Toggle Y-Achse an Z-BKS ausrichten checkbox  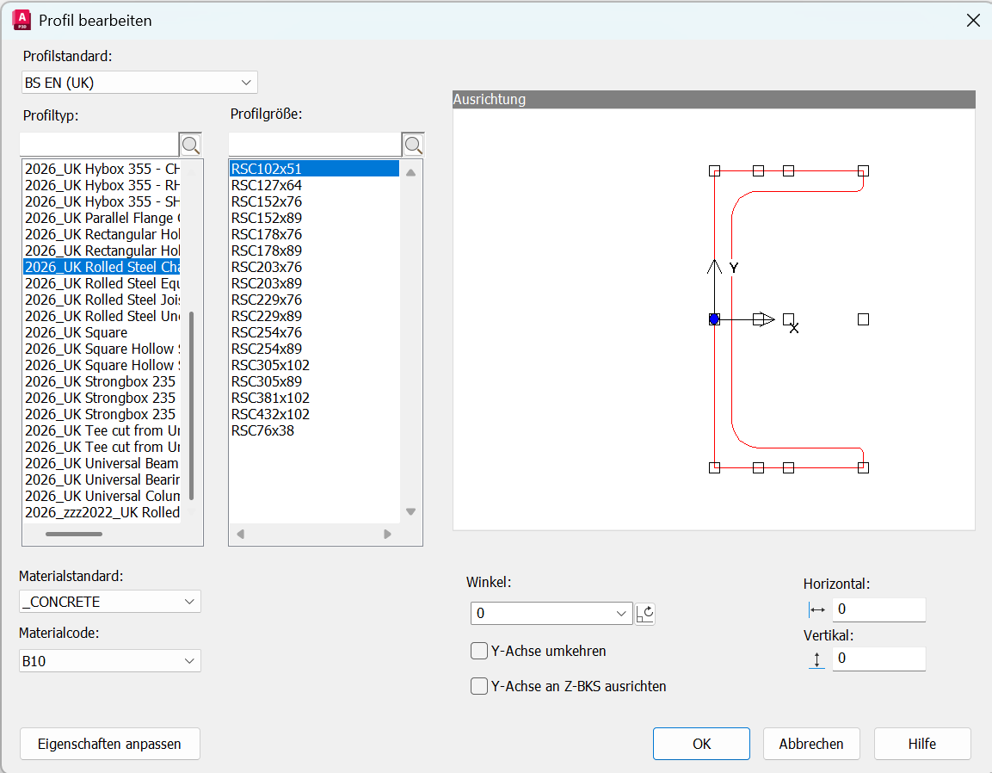pyautogui.click(x=479, y=686)
